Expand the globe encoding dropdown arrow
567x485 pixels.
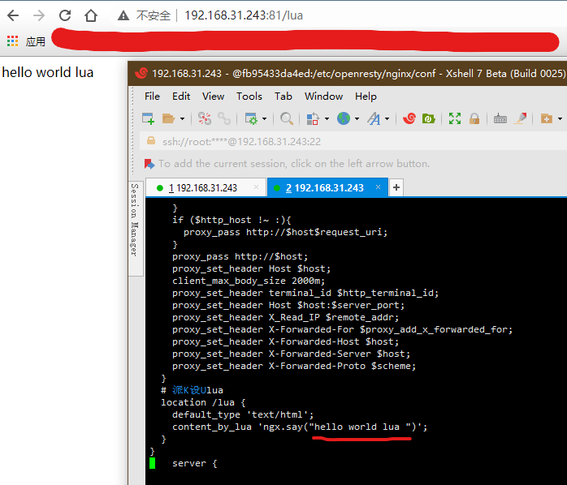[357, 118]
